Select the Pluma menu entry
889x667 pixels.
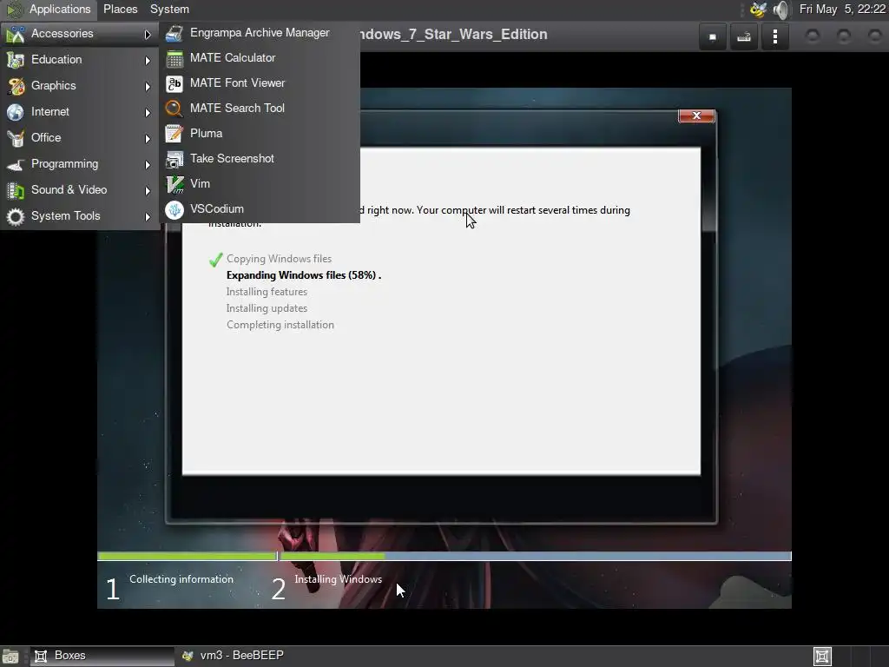pos(260,133)
